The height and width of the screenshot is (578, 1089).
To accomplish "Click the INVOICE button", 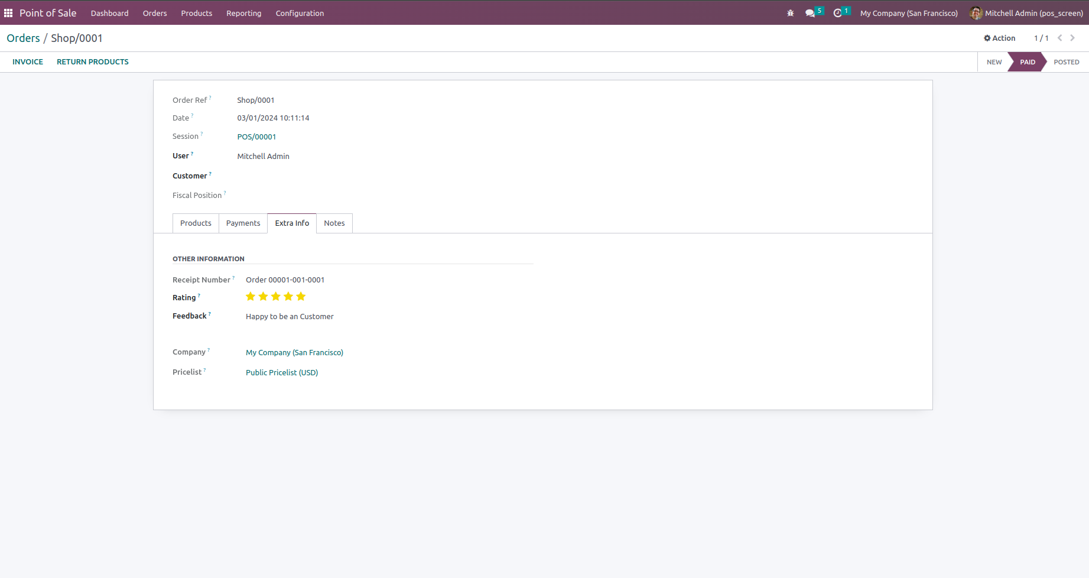I will click(x=28, y=61).
